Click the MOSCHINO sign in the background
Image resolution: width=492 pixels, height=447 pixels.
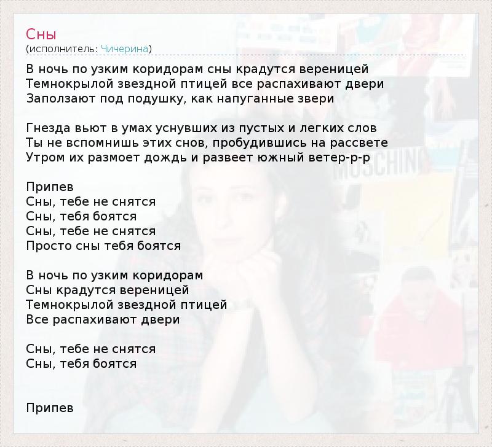tap(376, 165)
